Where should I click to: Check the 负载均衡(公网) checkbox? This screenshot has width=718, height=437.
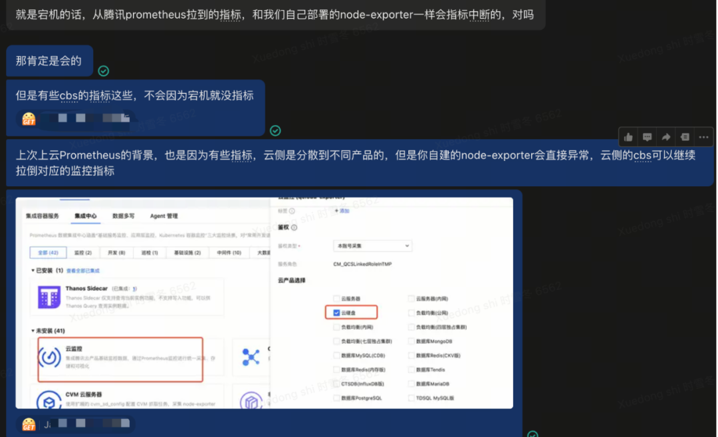point(412,313)
